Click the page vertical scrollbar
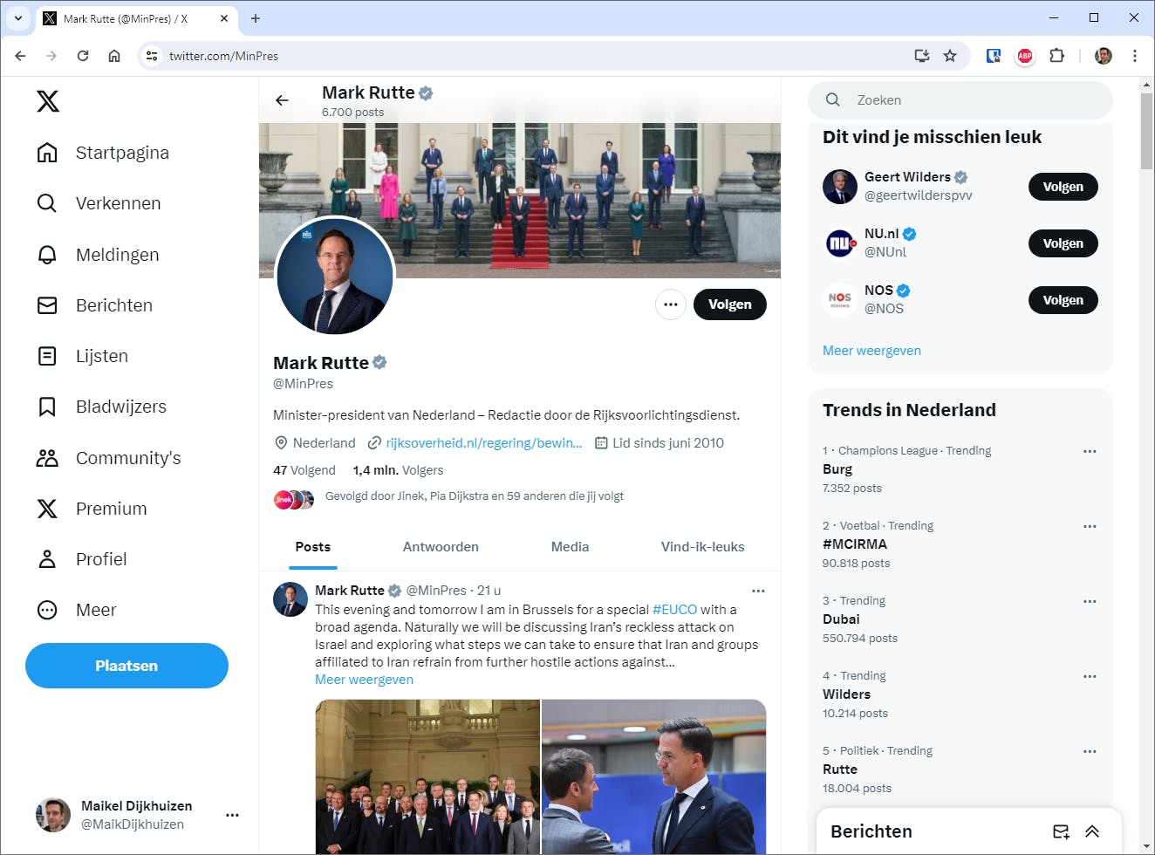This screenshot has height=855, width=1155. [1147, 131]
